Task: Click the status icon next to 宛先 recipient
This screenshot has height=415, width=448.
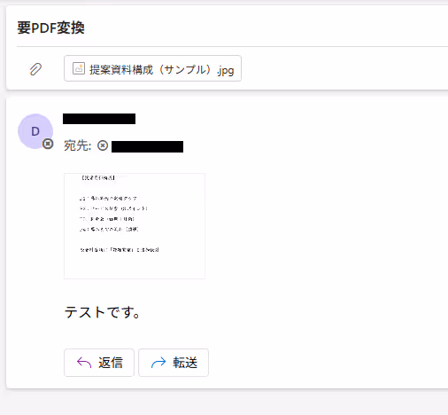Action: [x=103, y=145]
